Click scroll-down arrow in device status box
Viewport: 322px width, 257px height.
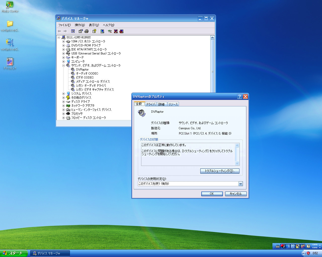[x=237, y=163]
